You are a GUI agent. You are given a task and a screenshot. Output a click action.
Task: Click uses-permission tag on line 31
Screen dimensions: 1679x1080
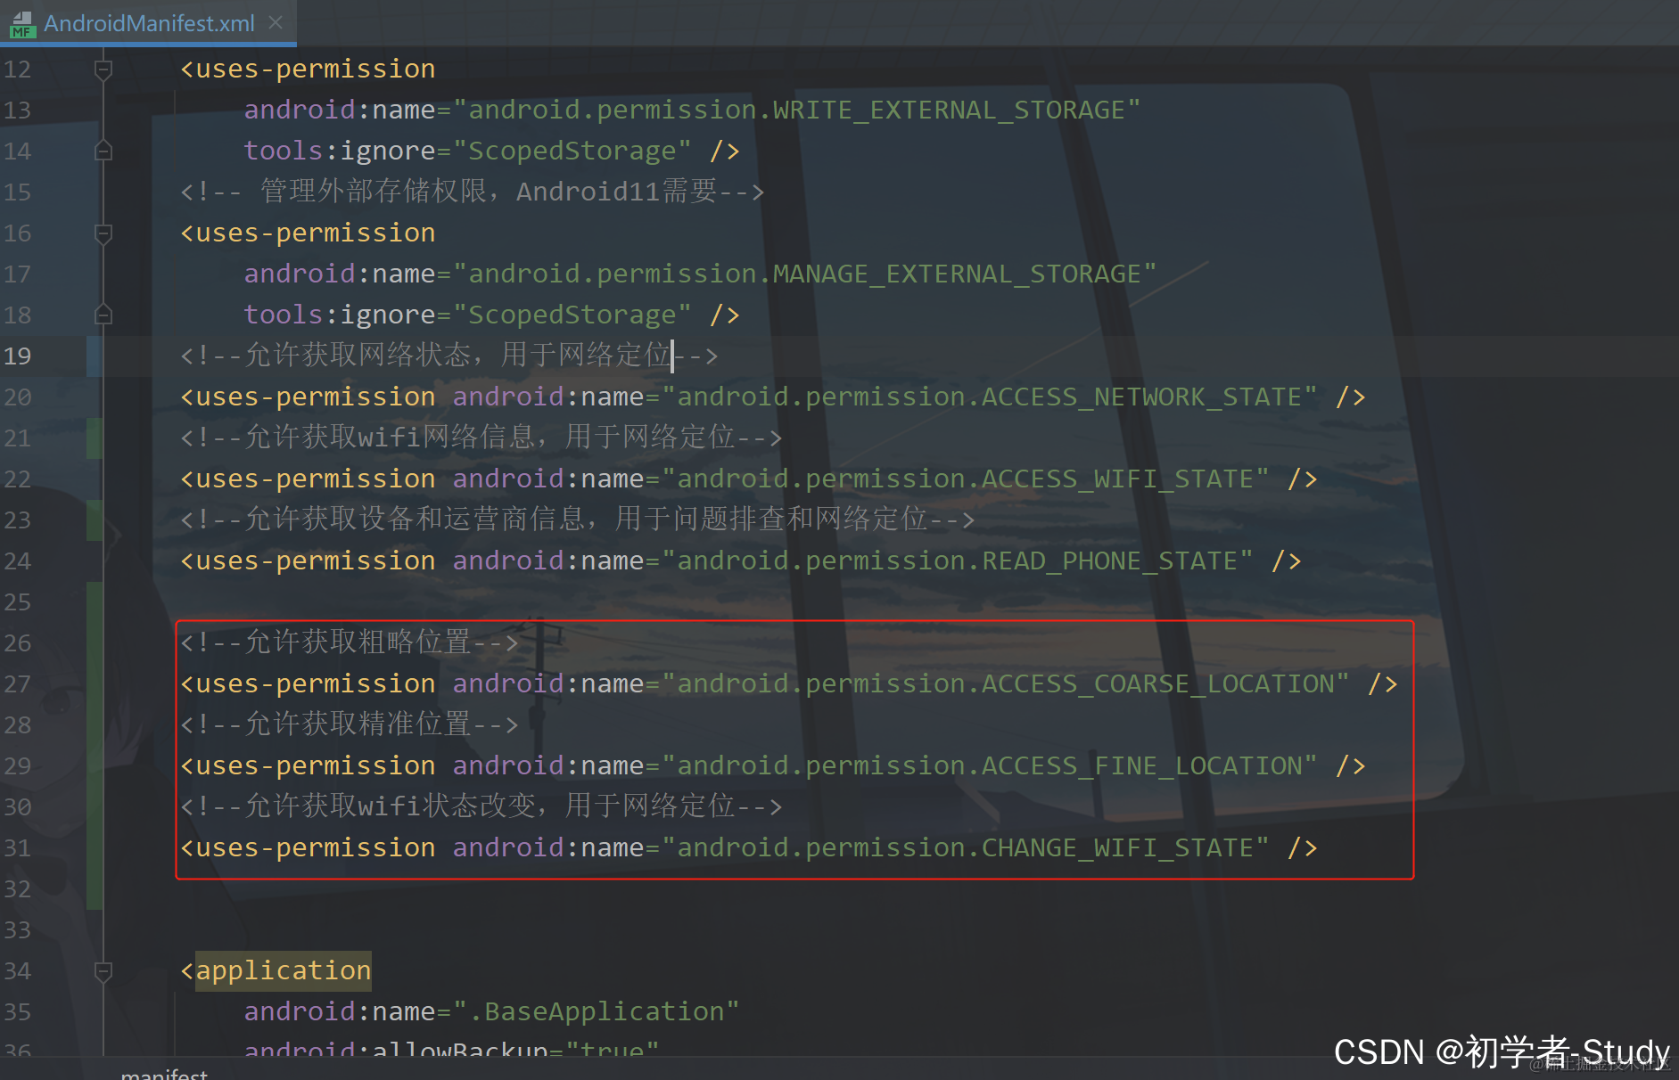(x=308, y=847)
